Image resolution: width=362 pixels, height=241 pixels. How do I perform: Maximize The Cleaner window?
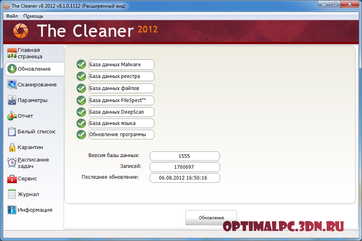tap(334, 4)
